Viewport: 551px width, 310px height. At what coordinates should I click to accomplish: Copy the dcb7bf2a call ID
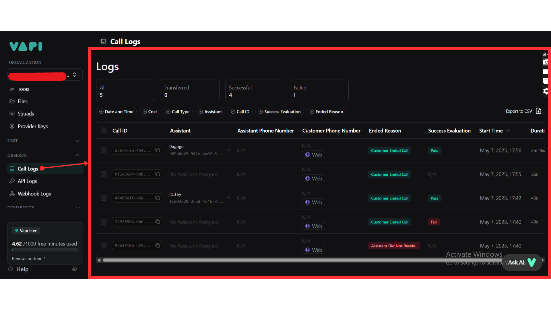point(158,150)
